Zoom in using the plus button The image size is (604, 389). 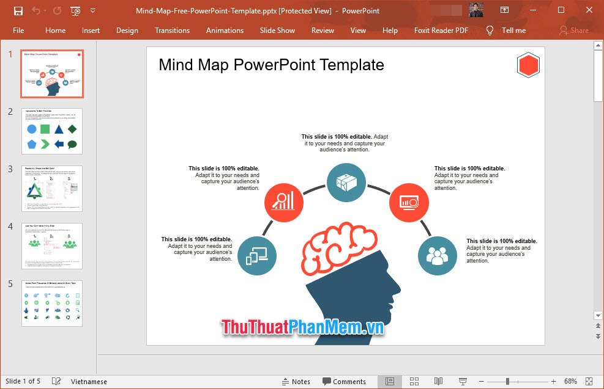click(553, 381)
